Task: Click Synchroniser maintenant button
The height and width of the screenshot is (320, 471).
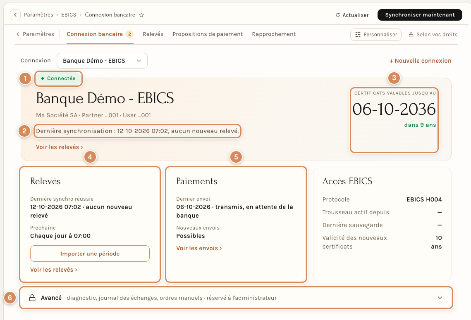Action: pos(420,15)
